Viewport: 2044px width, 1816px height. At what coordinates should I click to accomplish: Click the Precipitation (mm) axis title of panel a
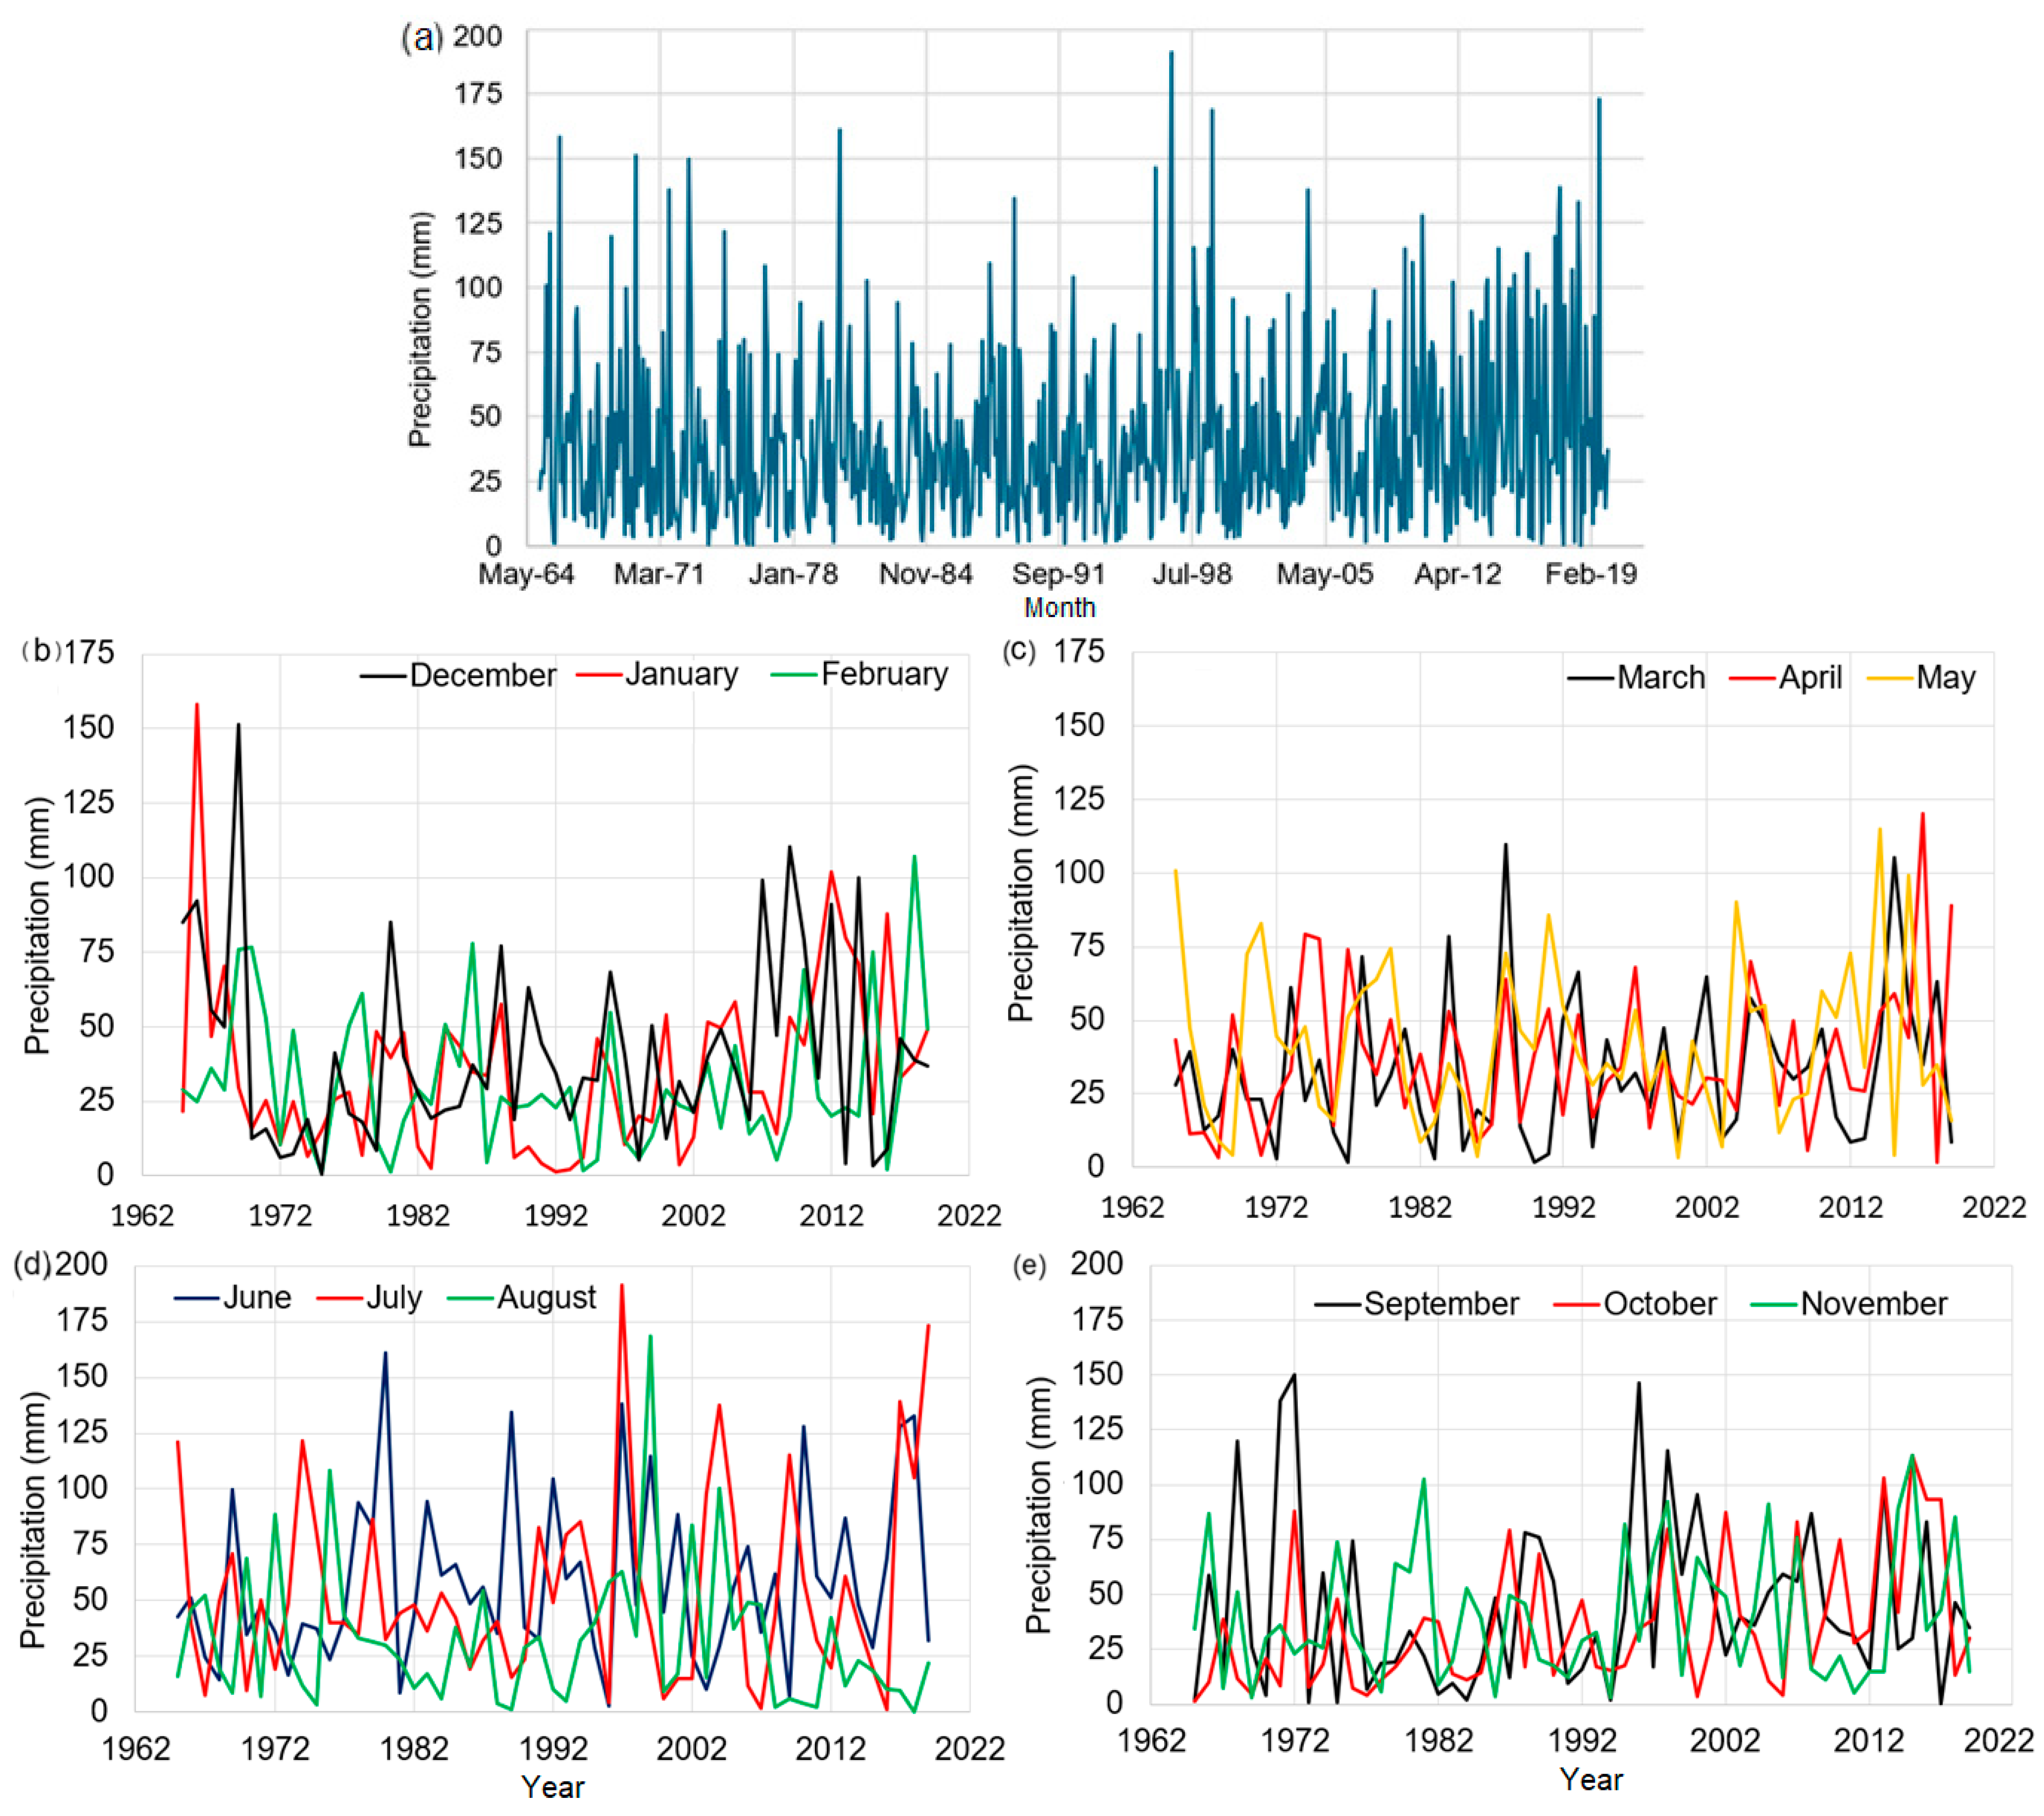click(420, 329)
